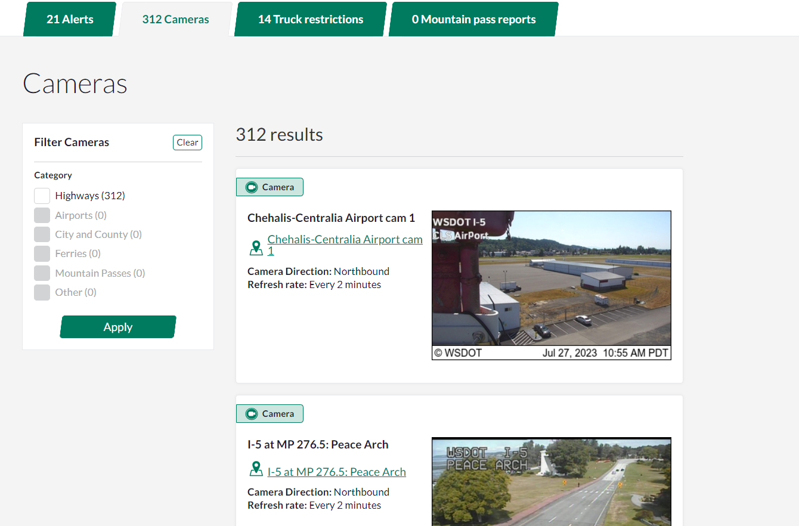Select the Ferries (0) checkbox
The image size is (799, 526).
42,253
